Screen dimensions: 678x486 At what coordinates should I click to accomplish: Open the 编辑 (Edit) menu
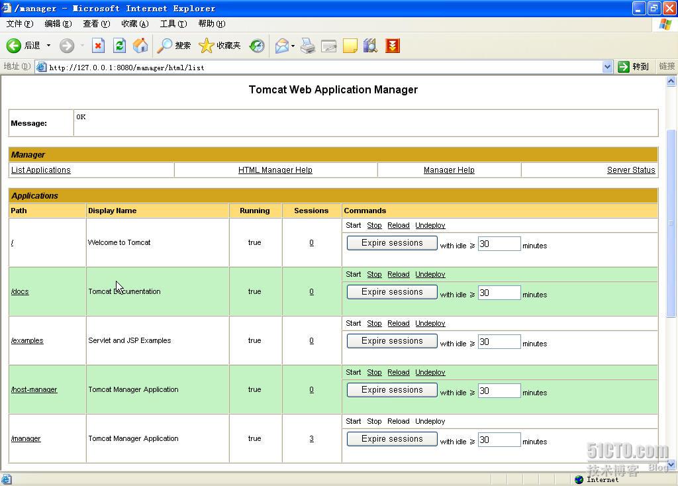tap(58, 24)
